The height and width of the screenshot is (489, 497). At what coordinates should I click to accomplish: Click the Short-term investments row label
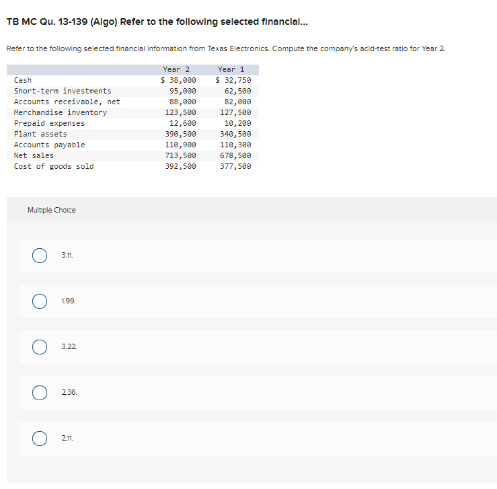click(x=63, y=91)
